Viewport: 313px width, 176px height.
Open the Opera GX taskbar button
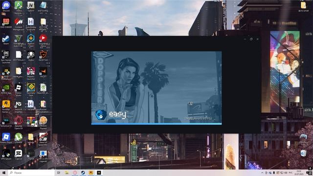pos(75,173)
